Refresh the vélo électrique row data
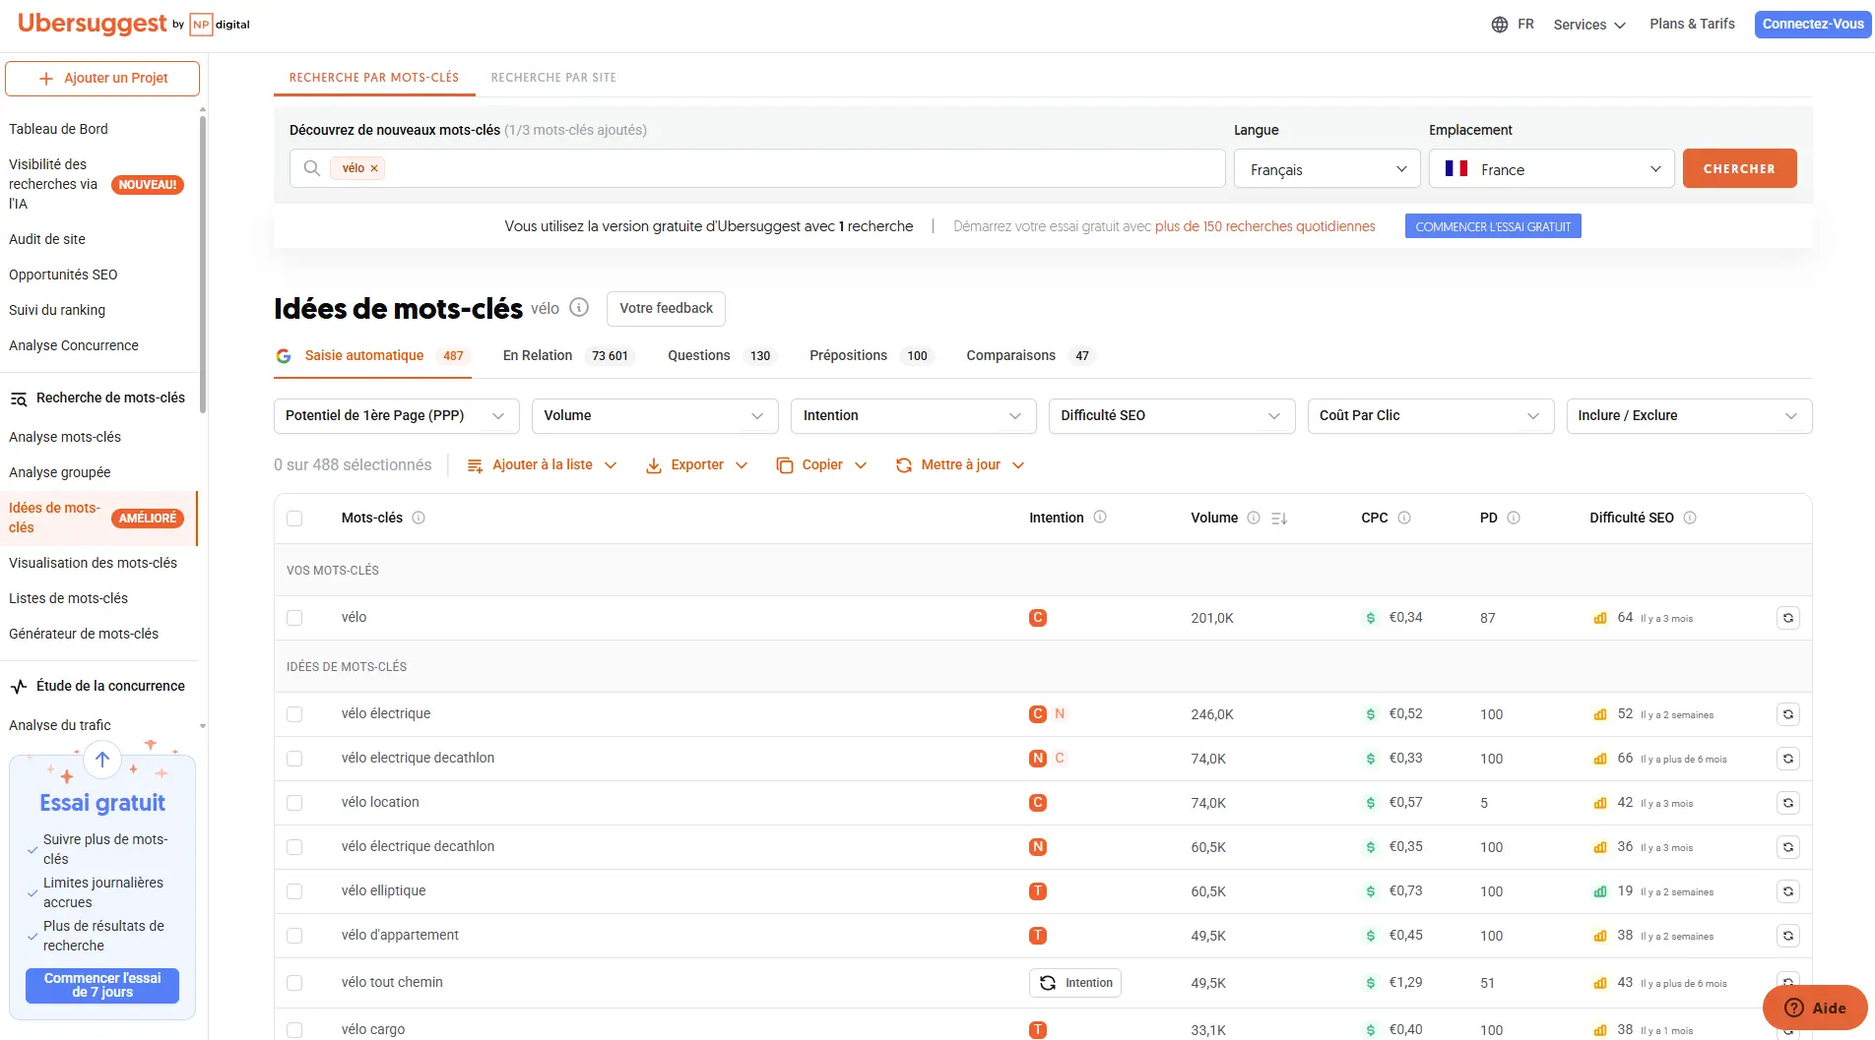The width and height of the screenshot is (1875, 1040). coord(1787,714)
